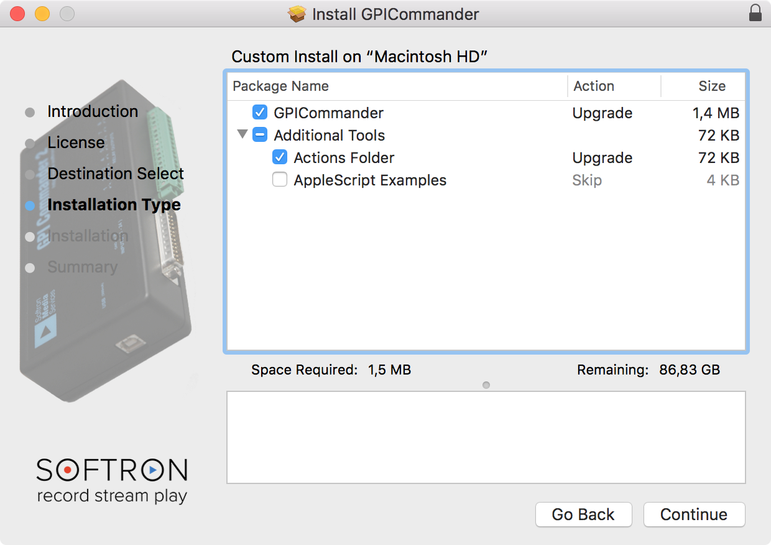Select the Action column header
The width and height of the screenshot is (771, 545).
click(614, 86)
